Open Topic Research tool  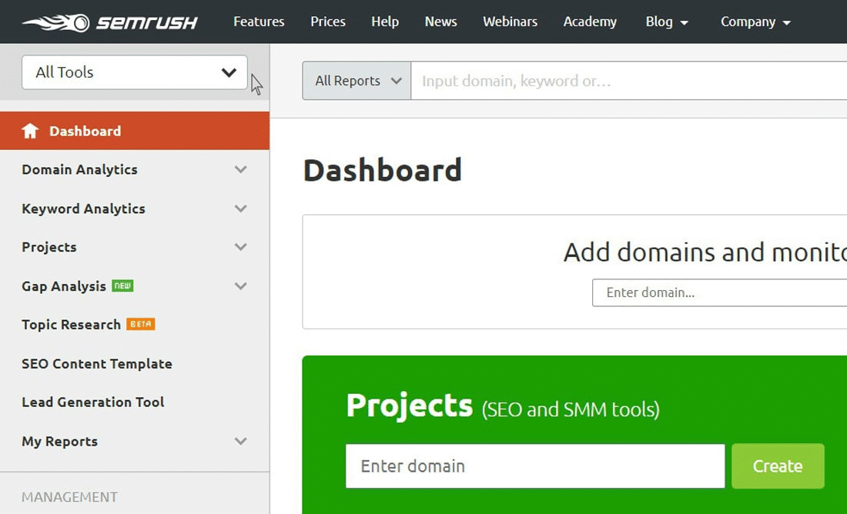click(72, 325)
